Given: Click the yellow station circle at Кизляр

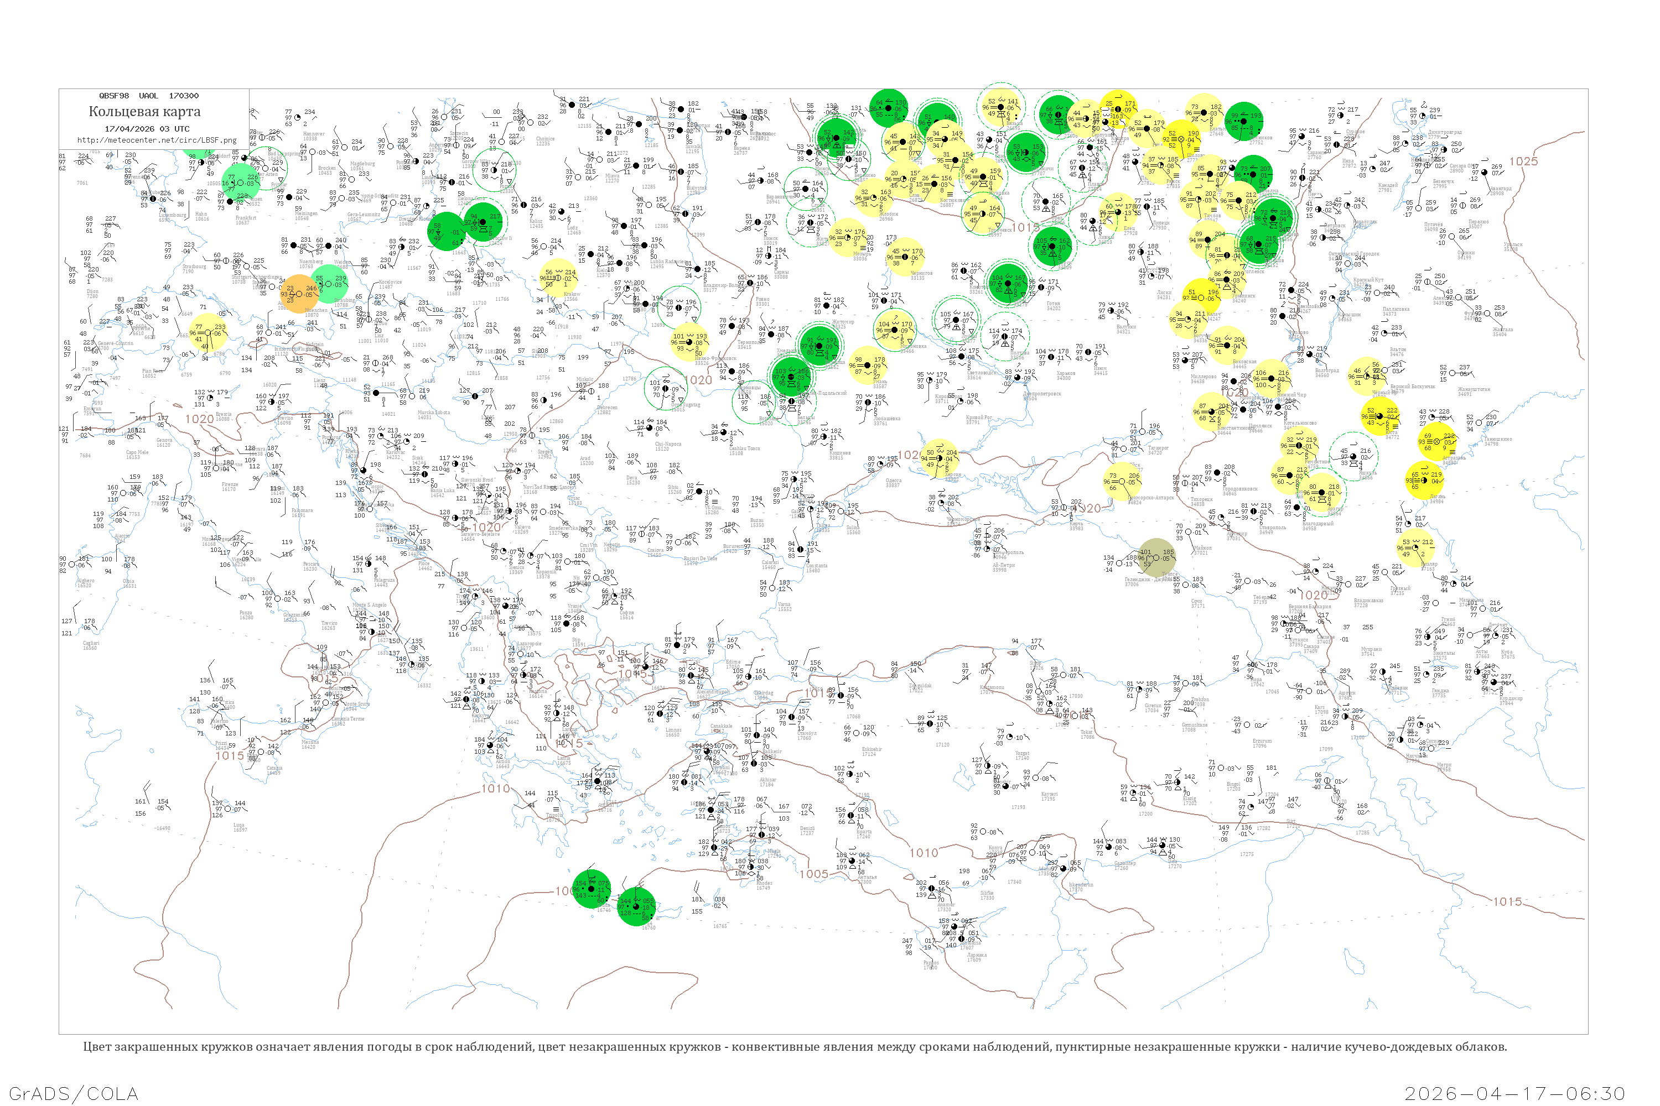Looking at the screenshot, I should tap(1415, 547).
